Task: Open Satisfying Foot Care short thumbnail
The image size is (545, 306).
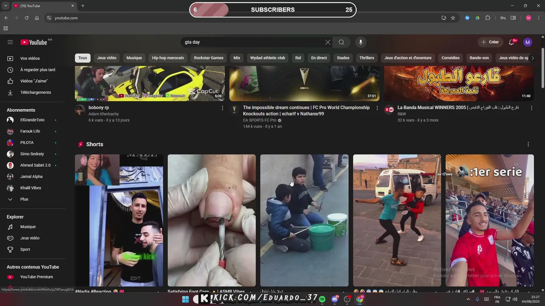Action: (212, 220)
